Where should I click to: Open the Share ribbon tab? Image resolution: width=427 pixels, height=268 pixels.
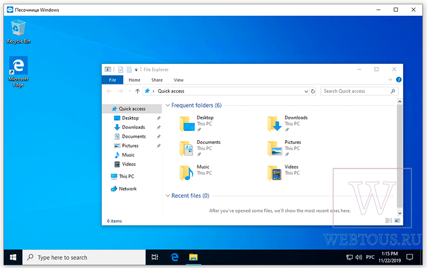pyautogui.click(x=157, y=80)
